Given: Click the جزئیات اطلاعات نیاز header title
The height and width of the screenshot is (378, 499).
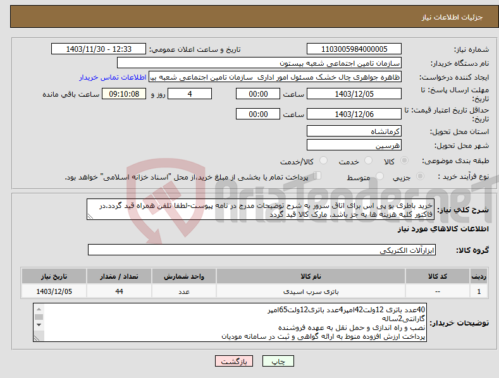Looking at the screenshot, I should (452, 17).
